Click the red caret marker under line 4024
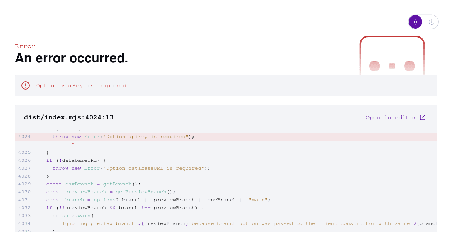Screen dimensions: 452x237 pyautogui.click(x=73, y=144)
